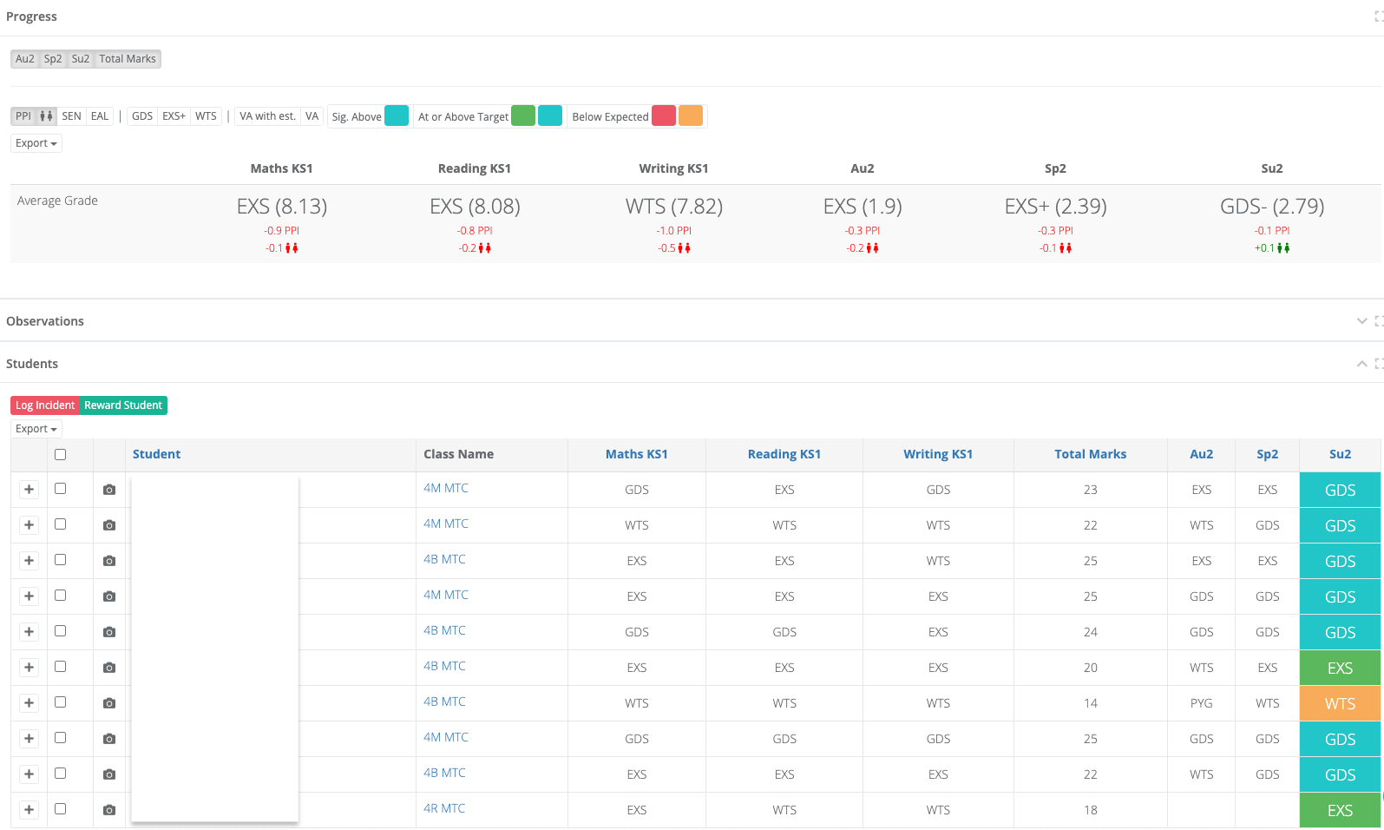Sort by the Su2 table column header
The width and height of the screenshot is (1384, 830).
pos(1340,454)
